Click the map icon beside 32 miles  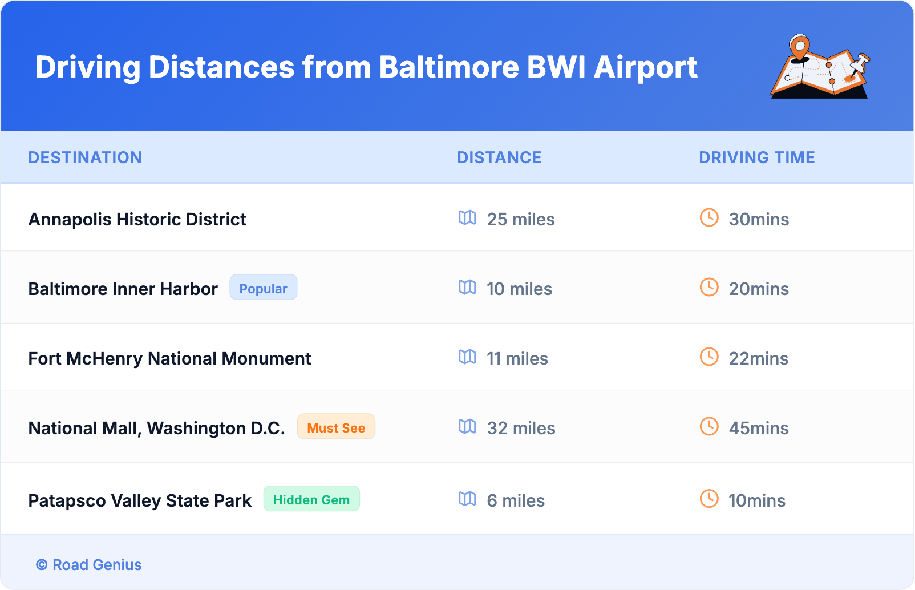[x=467, y=427]
